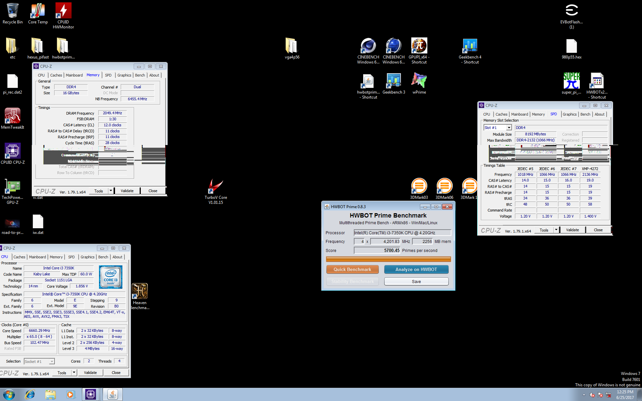Open CPUID CPU-Z desktop shortcut
This screenshot has width=642, height=401.
click(13, 154)
